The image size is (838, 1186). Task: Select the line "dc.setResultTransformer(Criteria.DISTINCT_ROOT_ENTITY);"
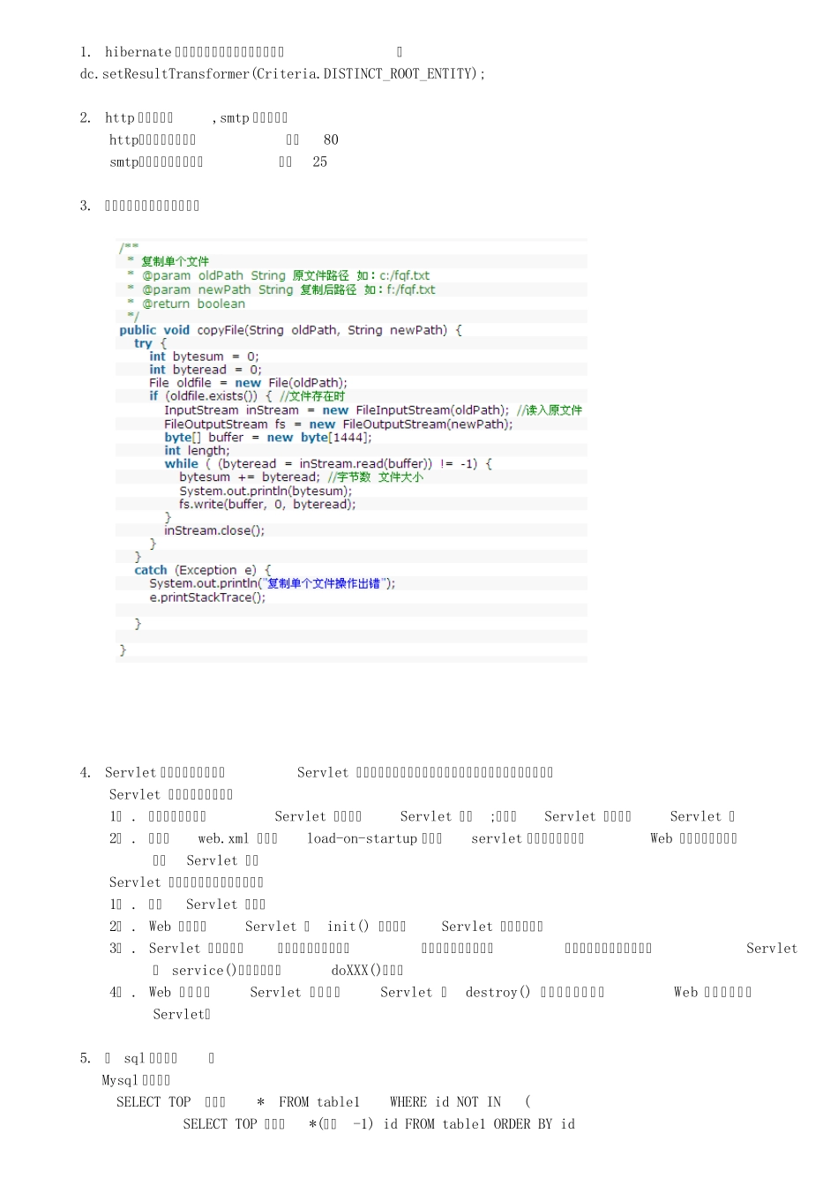[x=282, y=74]
